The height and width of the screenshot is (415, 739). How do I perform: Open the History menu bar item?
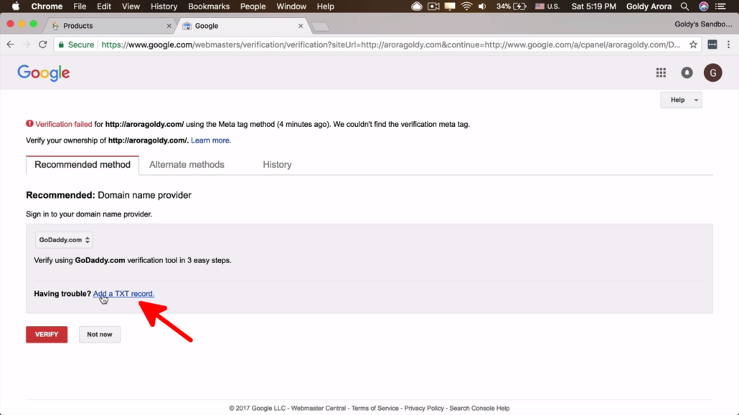coord(164,6)
